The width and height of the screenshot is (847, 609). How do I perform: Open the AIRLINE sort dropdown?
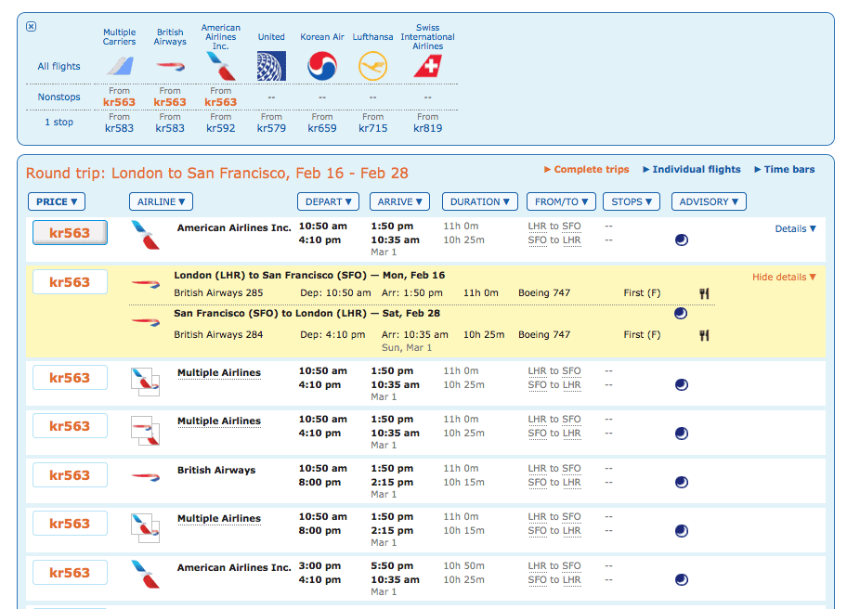click(x=161, y=201)
